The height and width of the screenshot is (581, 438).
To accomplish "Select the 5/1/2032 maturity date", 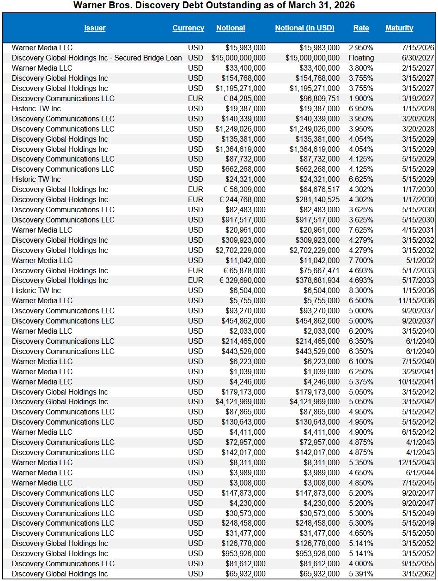I will click(x=420, y=260).
